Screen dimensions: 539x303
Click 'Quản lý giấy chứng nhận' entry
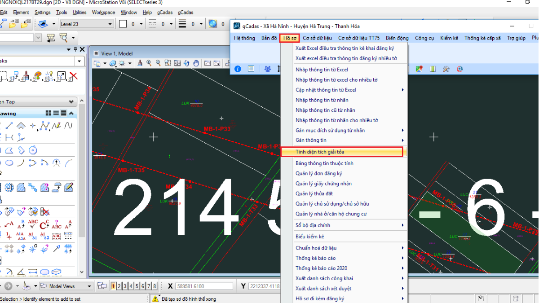323,184
